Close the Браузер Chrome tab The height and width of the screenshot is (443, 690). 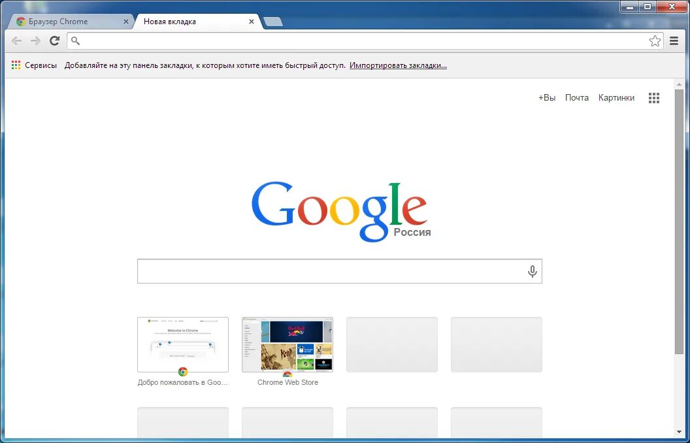126,21
